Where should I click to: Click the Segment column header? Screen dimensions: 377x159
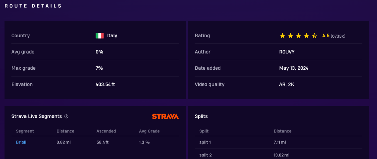tap(25, 131)
